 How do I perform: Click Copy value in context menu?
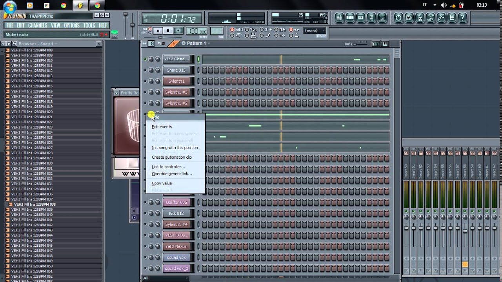[x=162, y=183]
